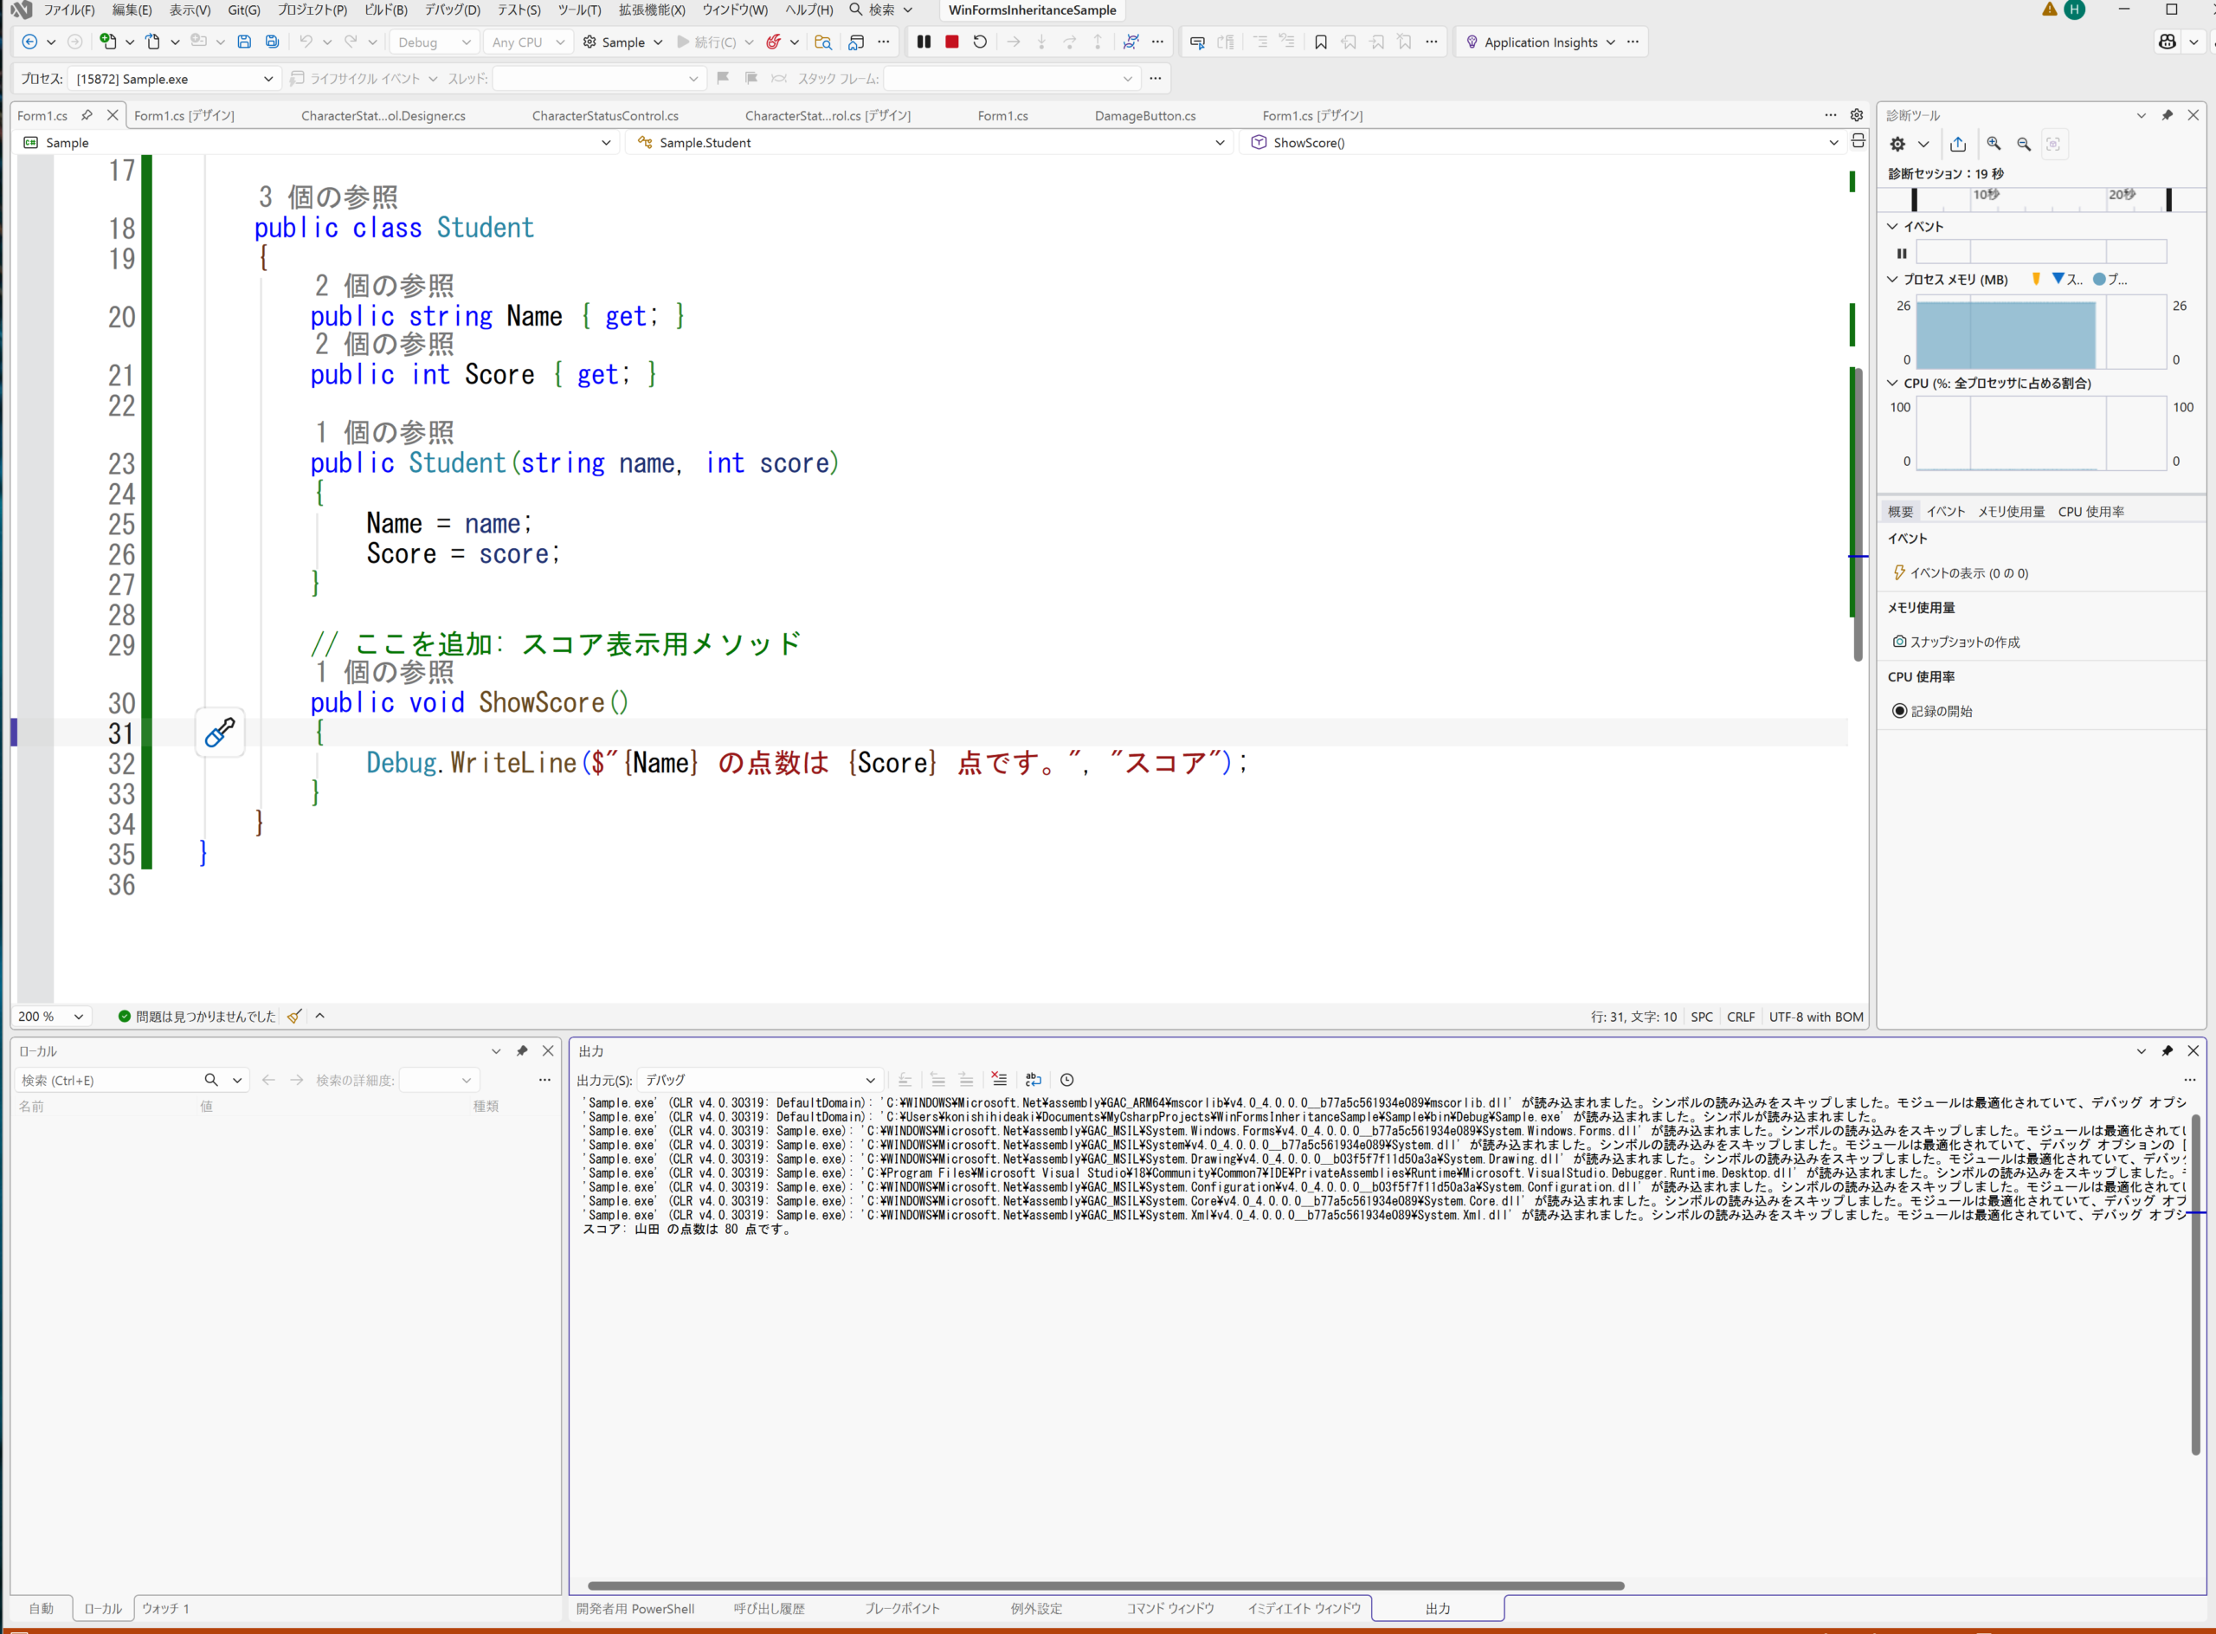Open the Any CPU platform dropdown
2216x1634 pixels.
point(528,42)
